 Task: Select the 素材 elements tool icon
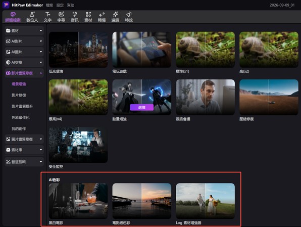88,15
